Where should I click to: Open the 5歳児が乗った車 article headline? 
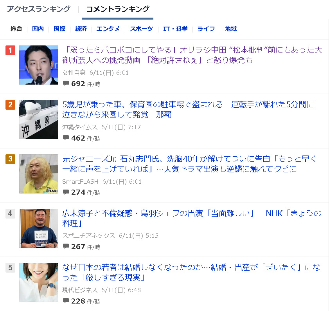click(x=188, y=110)
